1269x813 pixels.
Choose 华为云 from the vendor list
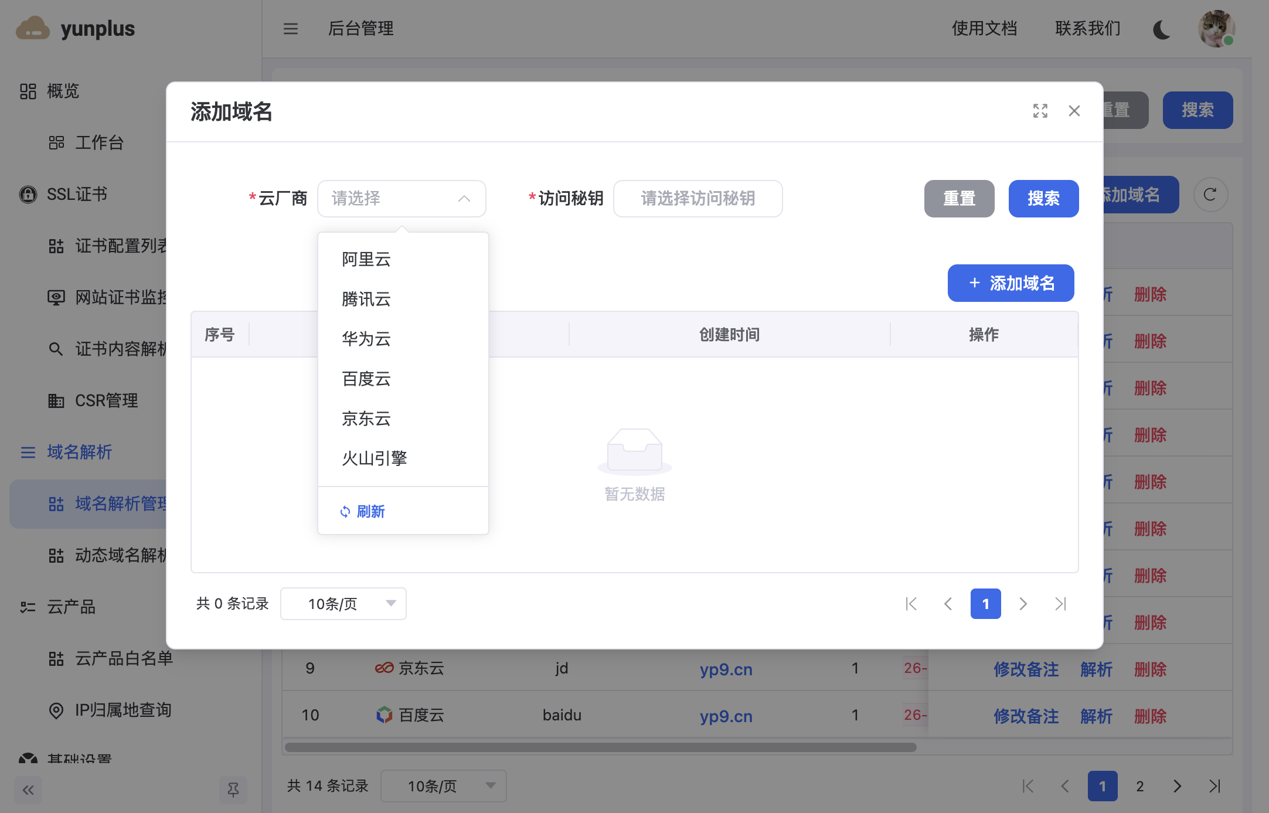click(403, 339)
